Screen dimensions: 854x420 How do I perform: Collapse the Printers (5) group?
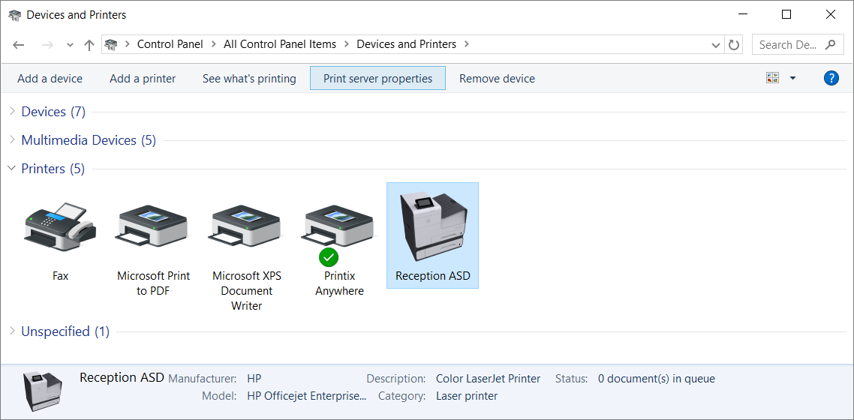click(12, 169)
